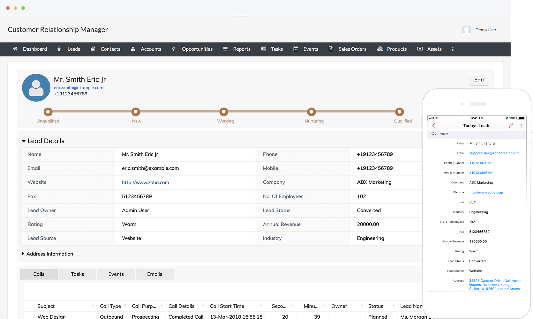The width and height of the screenshot is (533, 319).
Task: Tap the back arrow in Todays Leads
Action: tap(434, 126)
